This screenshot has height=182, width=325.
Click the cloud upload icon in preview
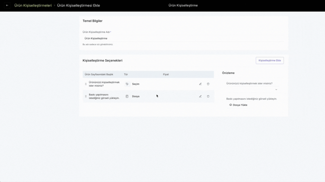[x=231, y=105]
